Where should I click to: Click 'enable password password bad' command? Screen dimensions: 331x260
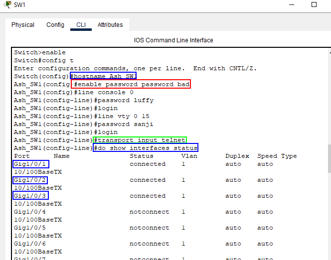(134, 84)
